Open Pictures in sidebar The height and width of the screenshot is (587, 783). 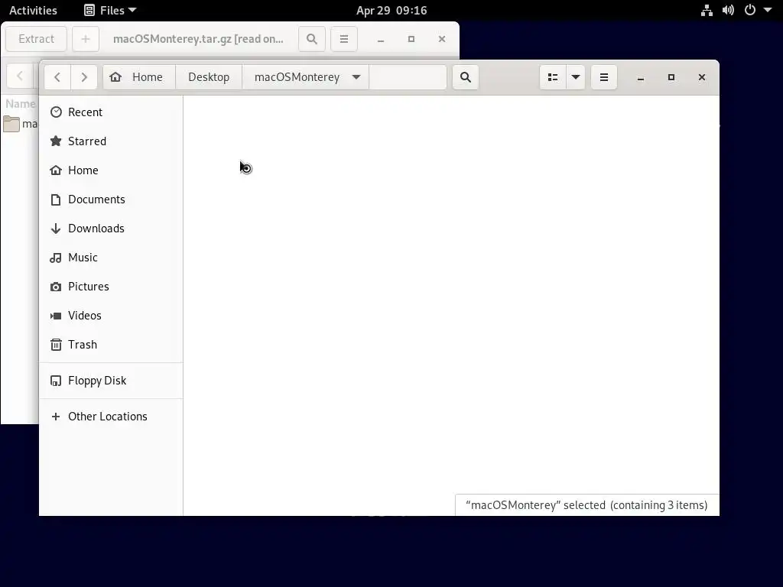(111, 287)
